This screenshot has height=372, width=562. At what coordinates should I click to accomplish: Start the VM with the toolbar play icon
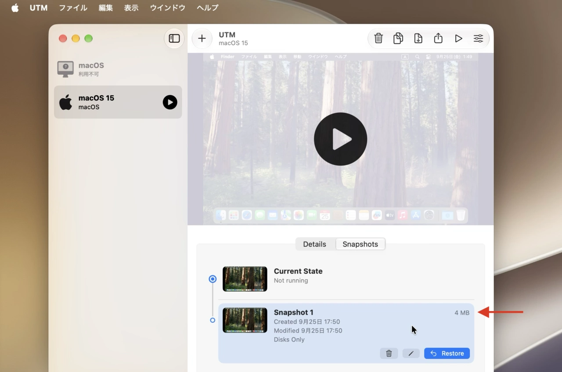pyautogui.click(x=458, y=39)
